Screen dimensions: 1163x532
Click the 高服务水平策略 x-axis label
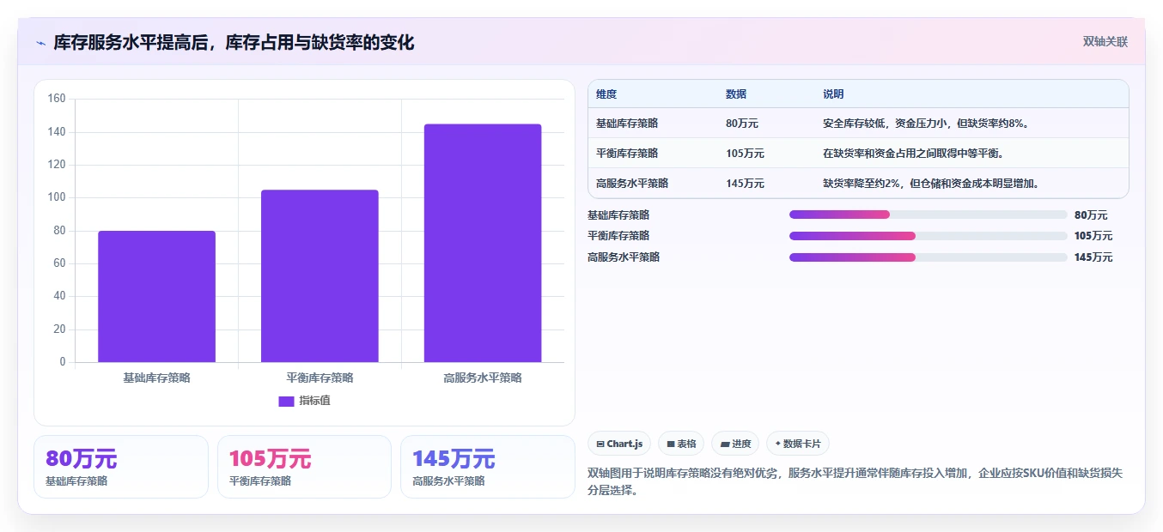pos(483,378)
